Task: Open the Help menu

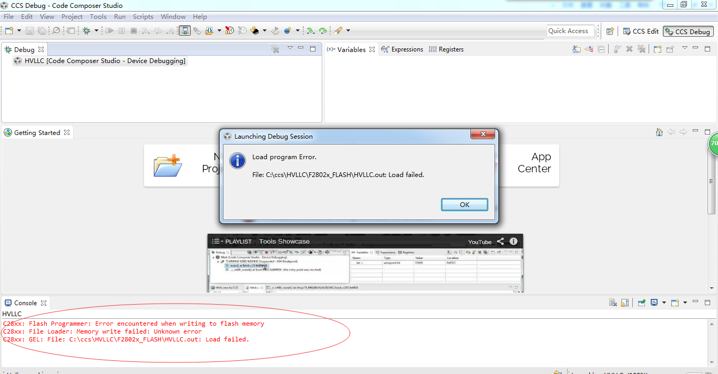Action: pyautogui.click(x=200, y=16)
